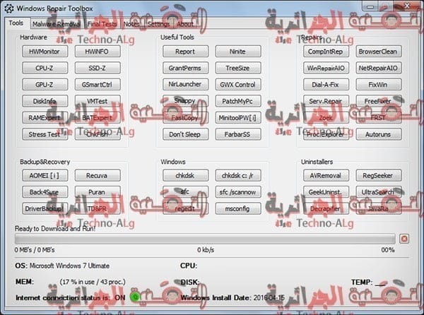Image resolution: width=424 pixels, height=315 pixels.
Task: Run CPU-Z
Action: click(45, 68)
